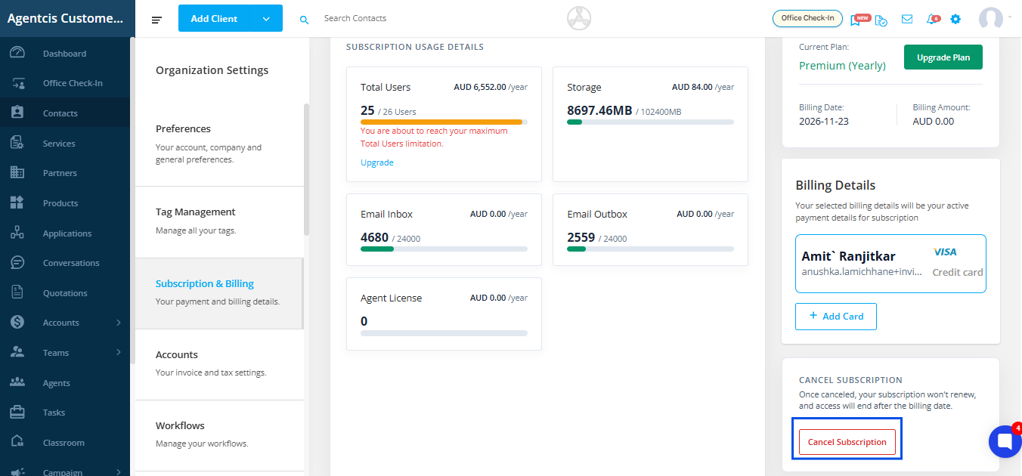Open the Workflows settings section
The image size is (1022, 476).
point(219,435)
